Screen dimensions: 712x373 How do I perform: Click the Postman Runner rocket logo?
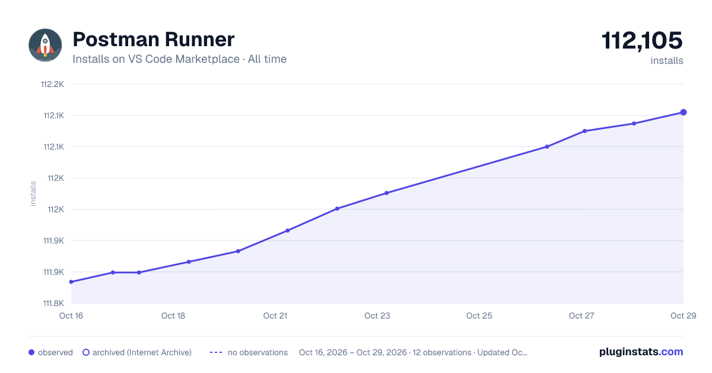click(45, 45)
